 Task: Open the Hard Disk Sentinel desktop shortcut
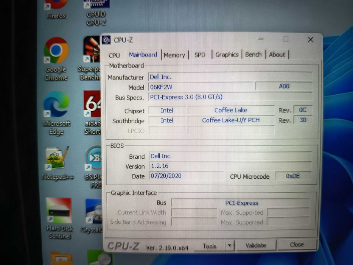(59, 218)
